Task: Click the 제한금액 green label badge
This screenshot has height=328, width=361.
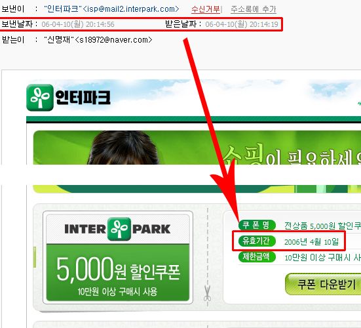Action: (257, 256)
